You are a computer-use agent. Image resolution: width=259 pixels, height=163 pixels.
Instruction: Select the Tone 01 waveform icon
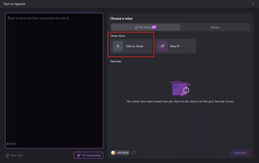coord(162,46)
